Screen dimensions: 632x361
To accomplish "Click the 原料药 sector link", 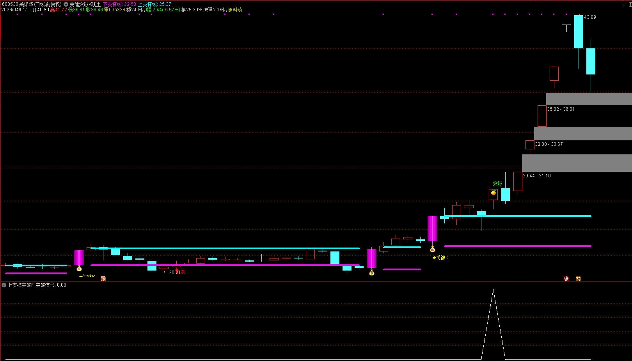I will point(235,10).
